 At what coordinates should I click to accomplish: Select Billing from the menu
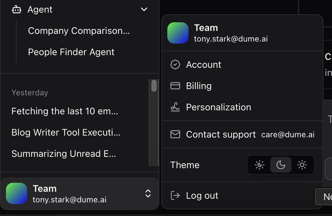(199, 86)
